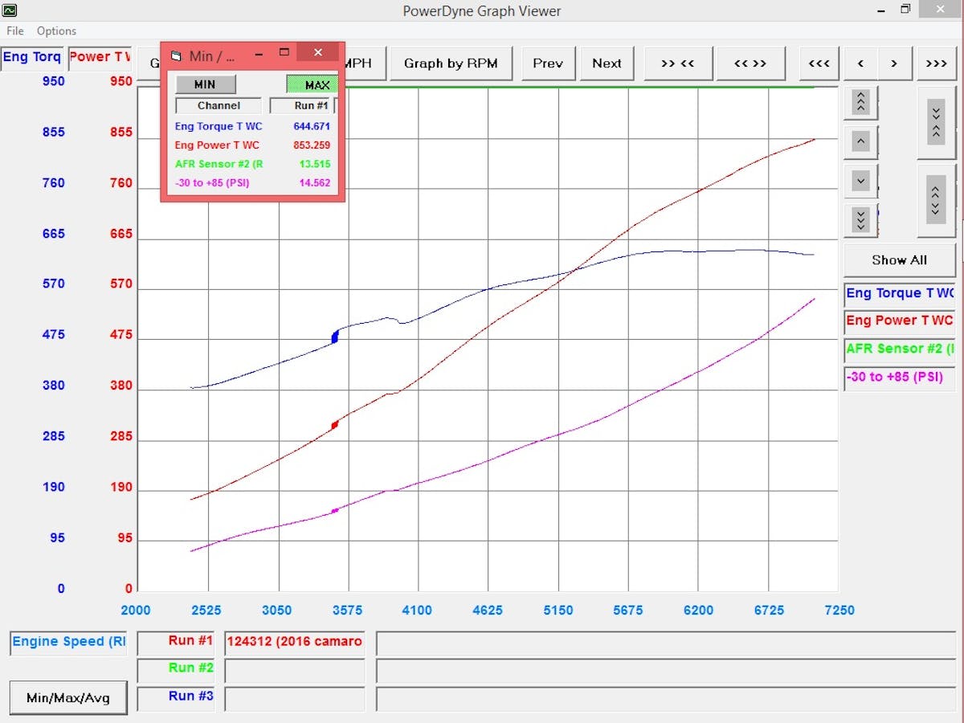Click the single down-chevron scroll button
Screen dimensions: 964x723
click(860, 181)
